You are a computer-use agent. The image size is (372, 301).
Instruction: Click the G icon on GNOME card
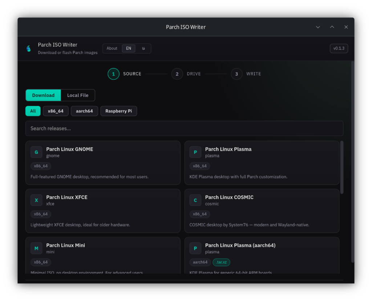click(x=36, y=152)
